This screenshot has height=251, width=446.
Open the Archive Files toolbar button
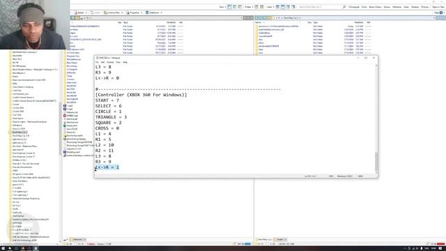click(x=111, y=13)
